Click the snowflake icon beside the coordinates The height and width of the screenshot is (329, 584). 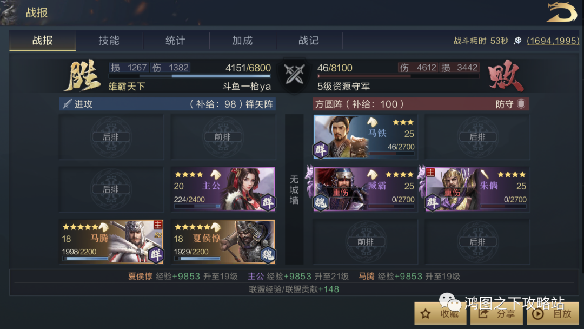click(517, 41)
